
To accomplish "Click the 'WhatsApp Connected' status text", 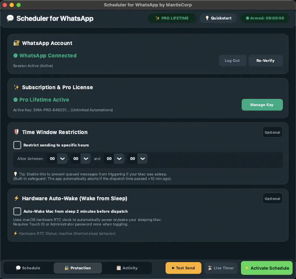I will (x=48, y=55).
